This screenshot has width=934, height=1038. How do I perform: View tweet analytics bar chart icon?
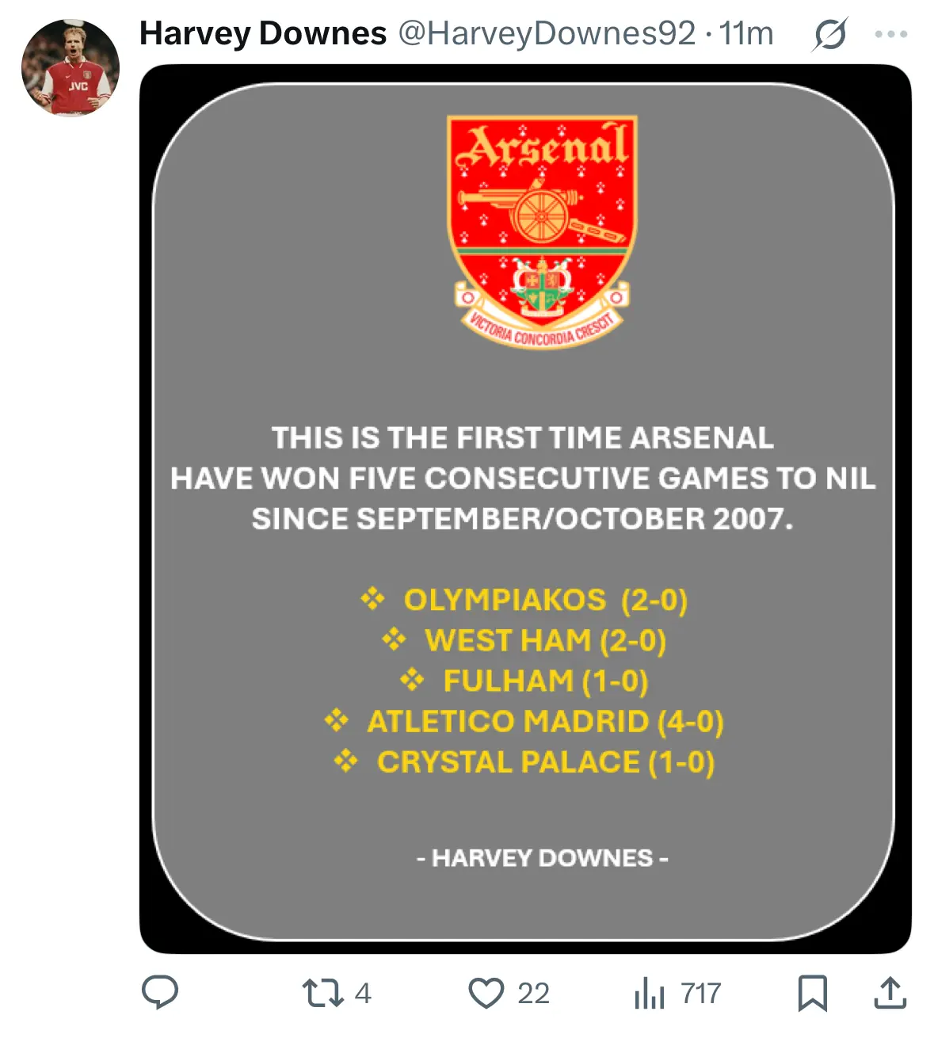(x=649, y=993)
